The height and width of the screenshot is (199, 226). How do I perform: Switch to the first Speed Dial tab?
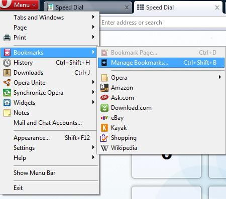88,8
